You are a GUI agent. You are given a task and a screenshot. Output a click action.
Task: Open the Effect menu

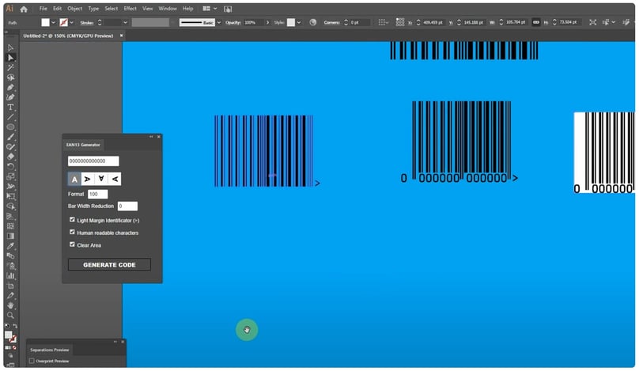(130, 8)
